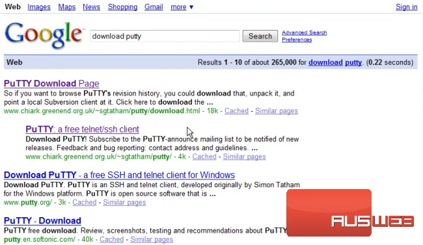This screenshot has height=245, width=423.
Task: Open Similar pages for first chiark result
Action: [x=277, y=110]
